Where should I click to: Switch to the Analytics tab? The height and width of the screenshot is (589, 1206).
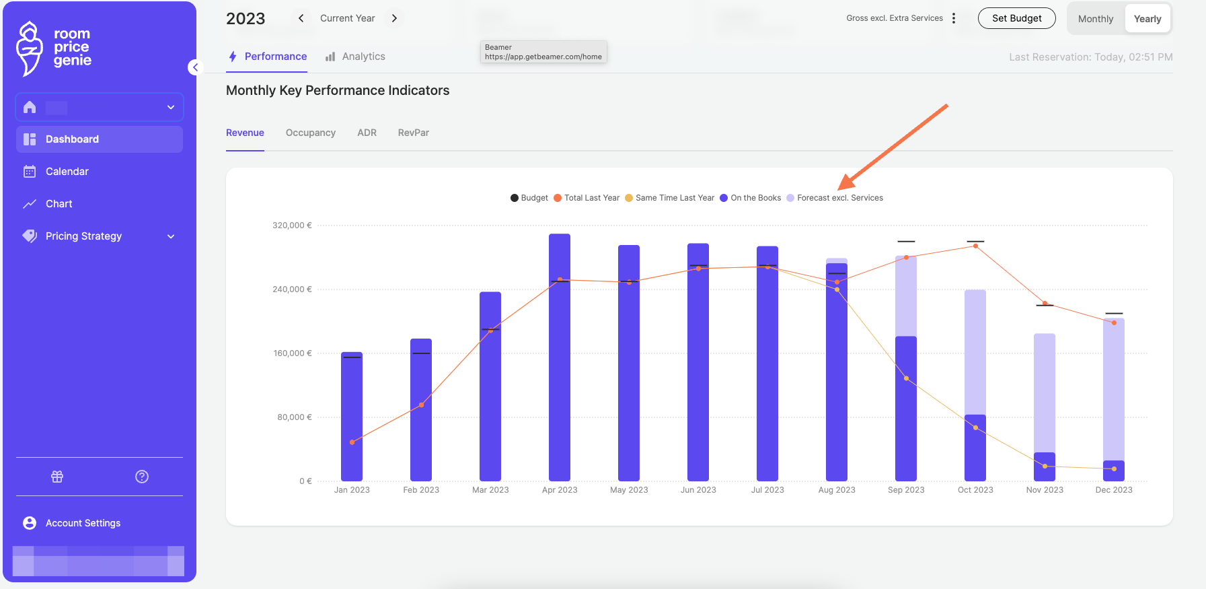coord(355,57)
